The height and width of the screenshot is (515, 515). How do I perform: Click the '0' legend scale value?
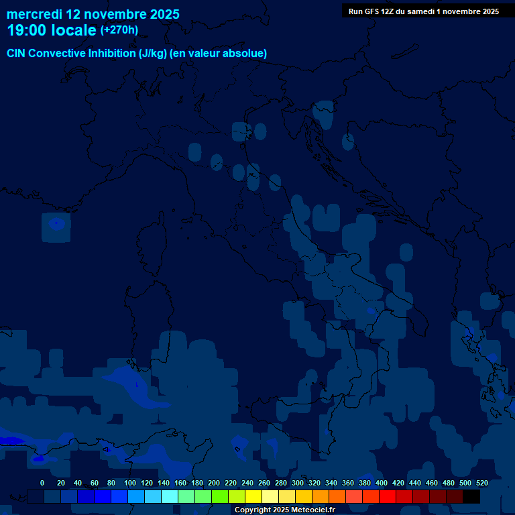42,483
